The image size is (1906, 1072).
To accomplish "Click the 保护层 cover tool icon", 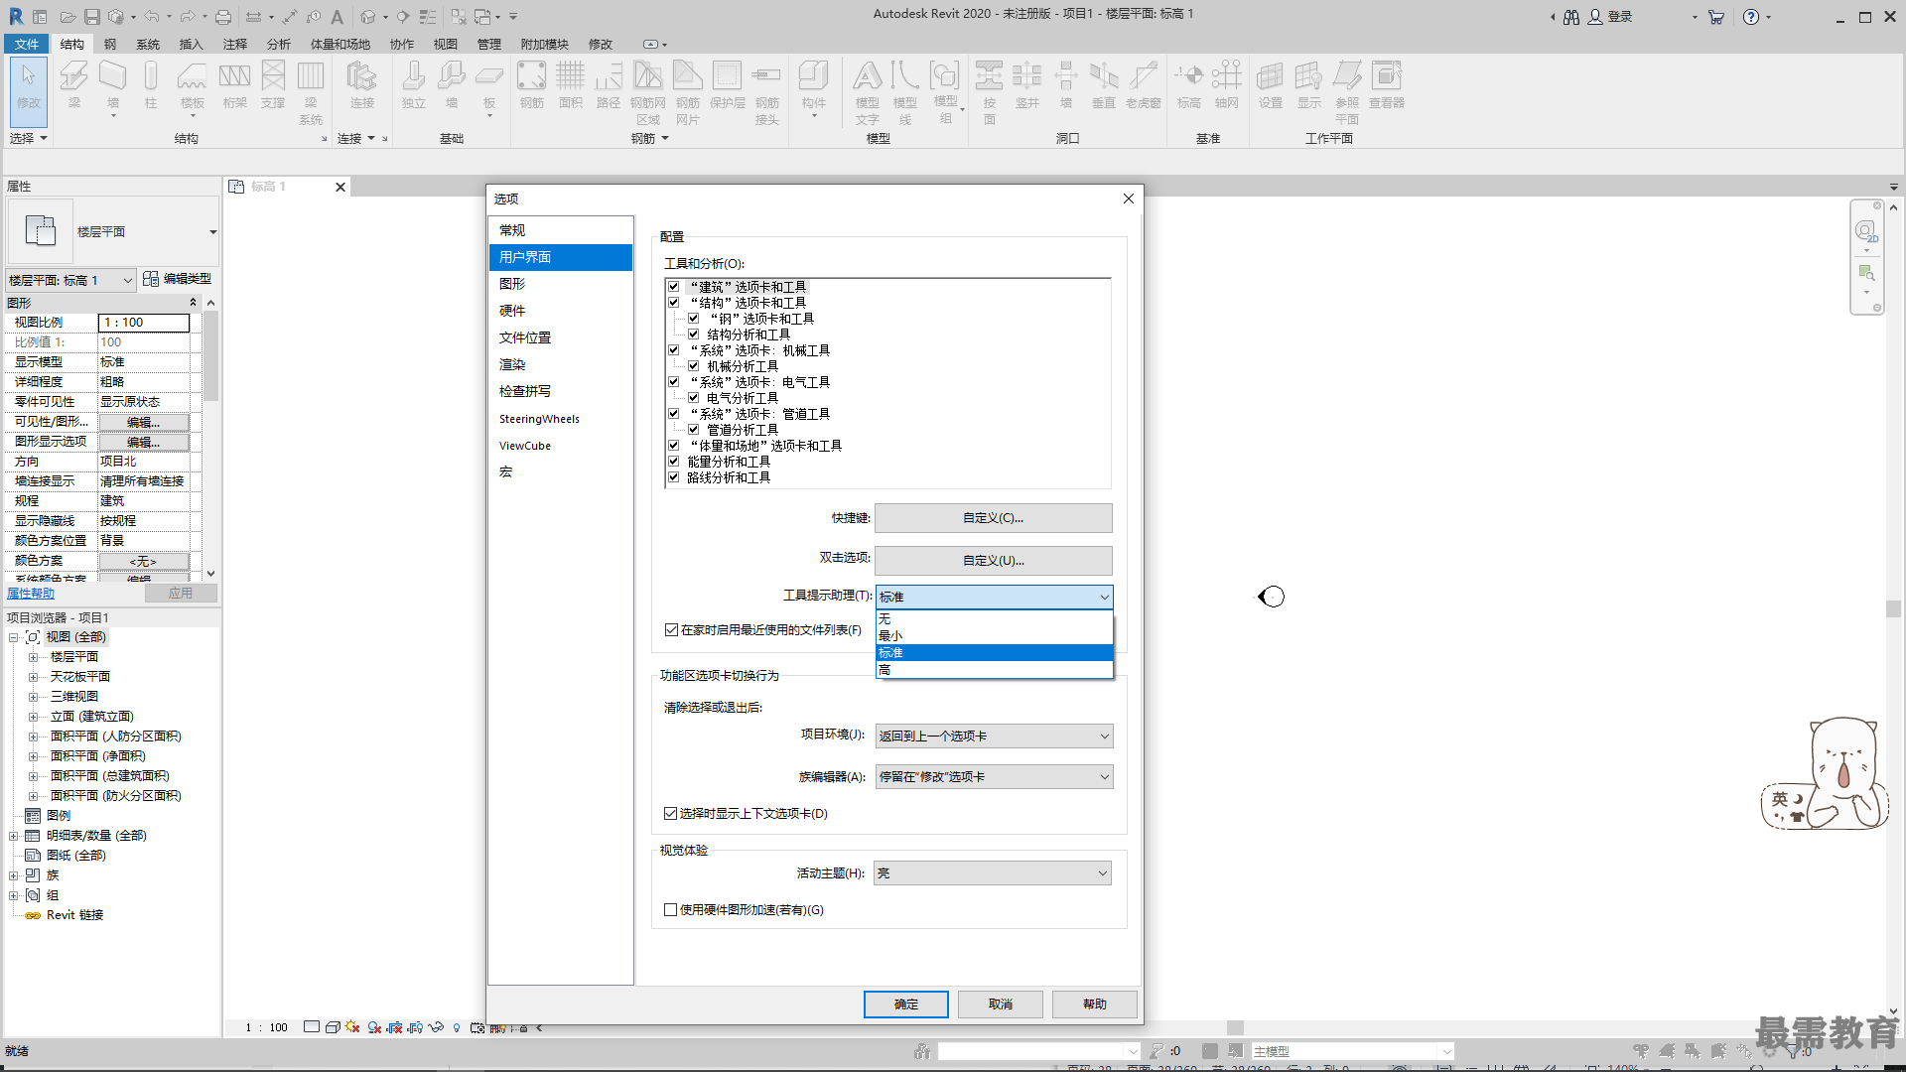I will point(727,84).
